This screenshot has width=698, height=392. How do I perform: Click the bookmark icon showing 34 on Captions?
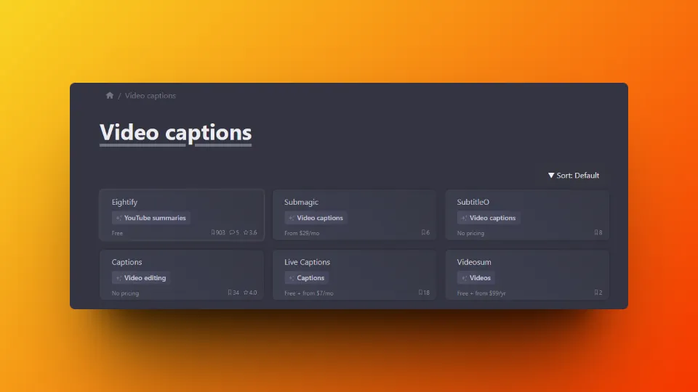coord(230,293)
